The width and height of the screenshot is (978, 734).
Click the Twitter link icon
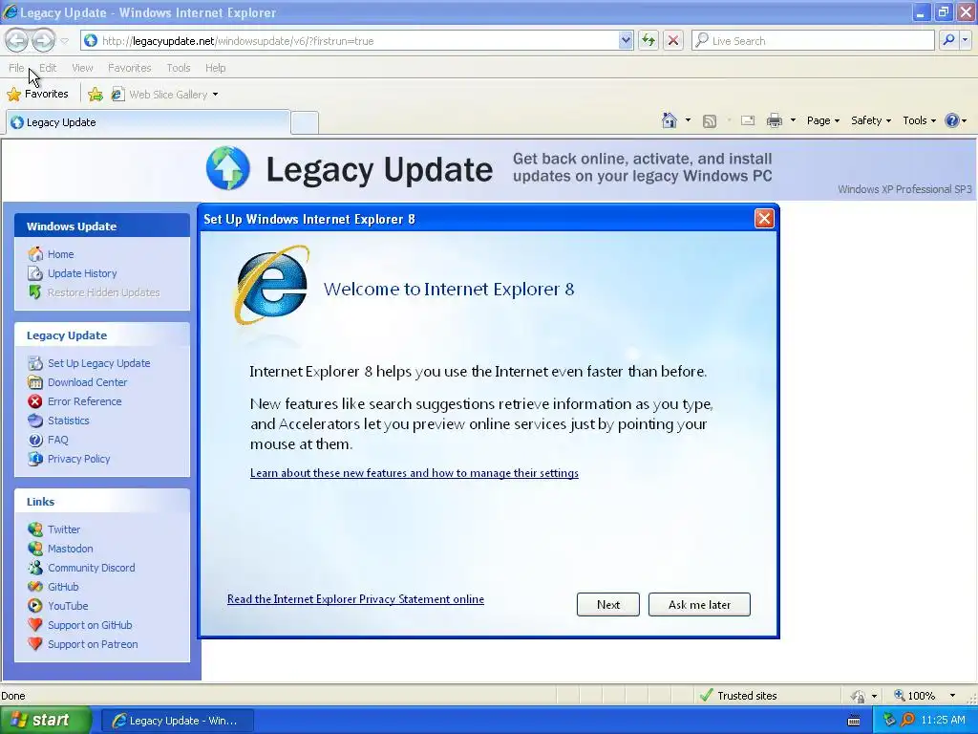(35, 529)
